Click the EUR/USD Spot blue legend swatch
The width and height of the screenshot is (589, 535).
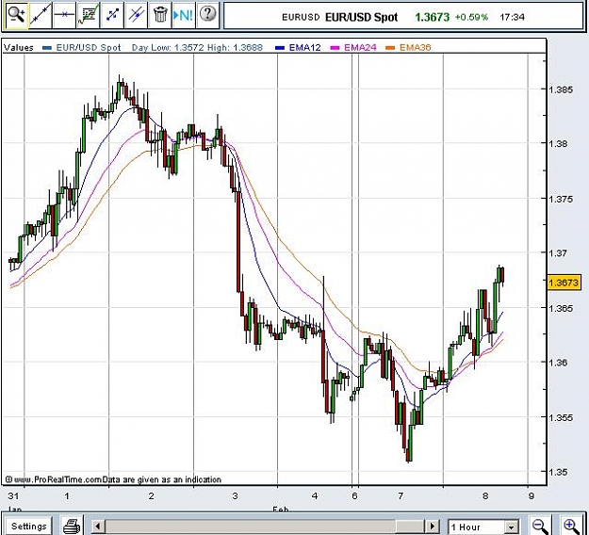tap(47, 48)
